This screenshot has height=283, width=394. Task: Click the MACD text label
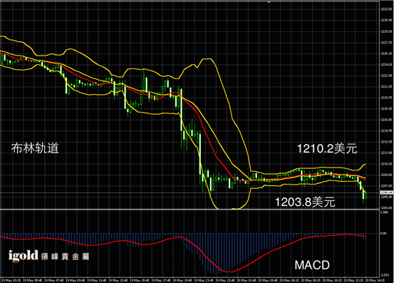click(312, 265)
